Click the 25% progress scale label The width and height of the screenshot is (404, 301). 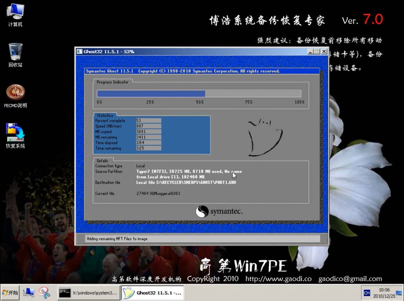pyautogui.click(x=150, y=102)
